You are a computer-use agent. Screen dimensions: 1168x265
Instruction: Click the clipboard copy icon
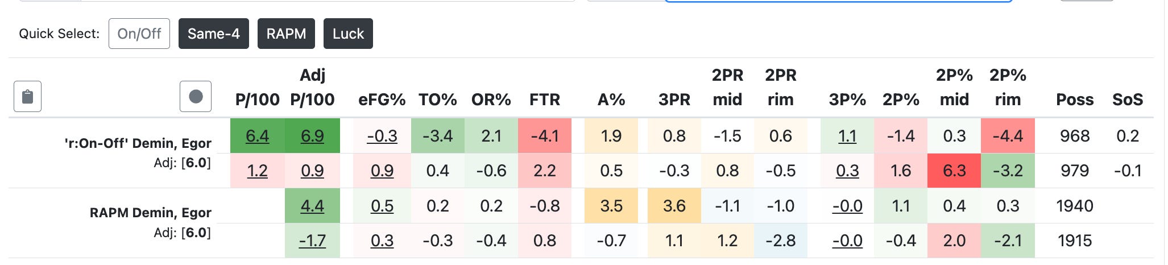tap(27, 97)
